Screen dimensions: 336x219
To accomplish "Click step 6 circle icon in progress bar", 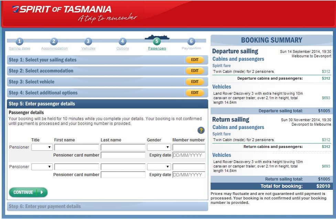I will click(191, 42).
